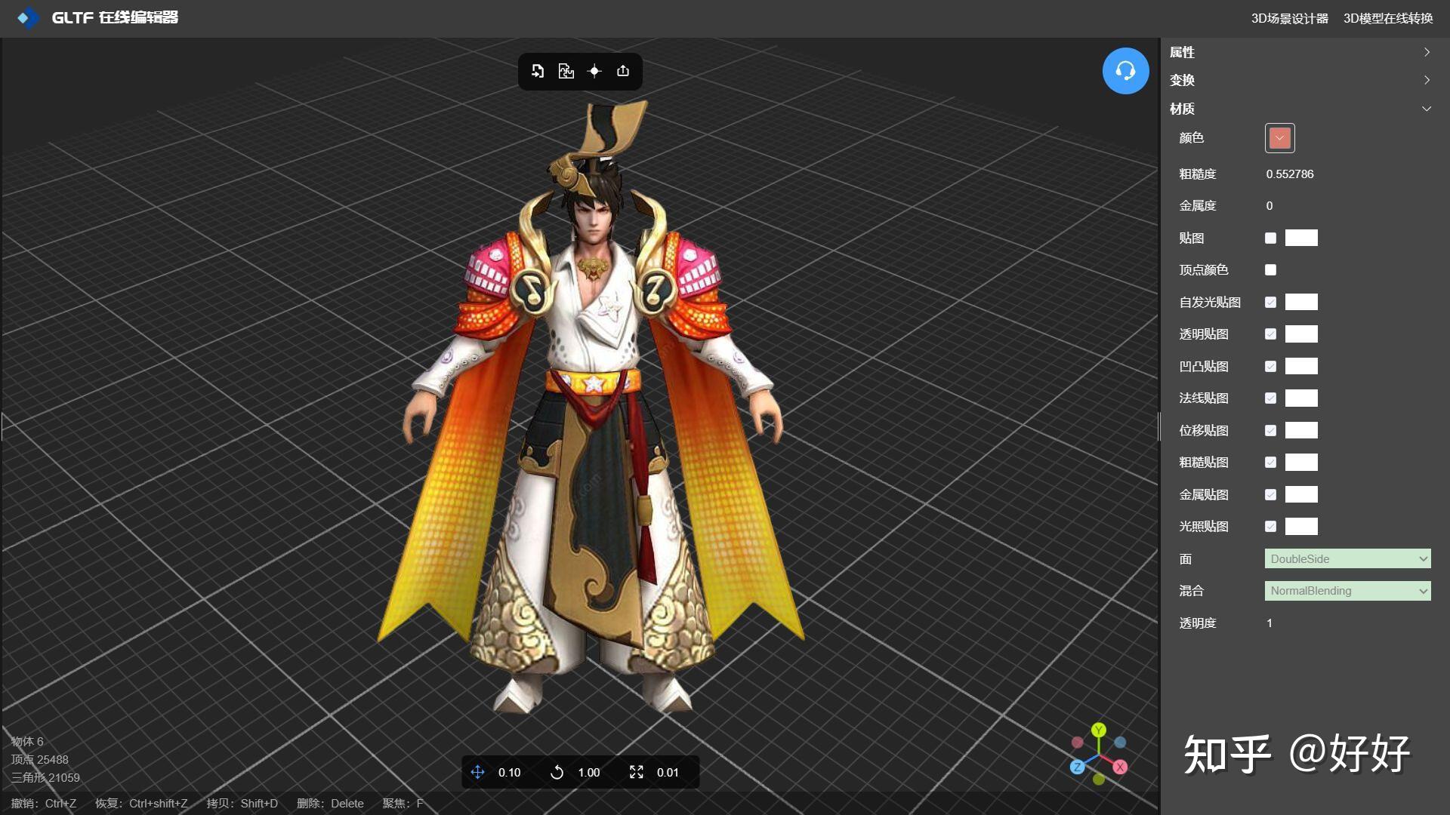The height and width of the screenshot is (815, 1450).
Task: Click the 金属贴图 texture thumbnail
Action: coord(1301,494)
